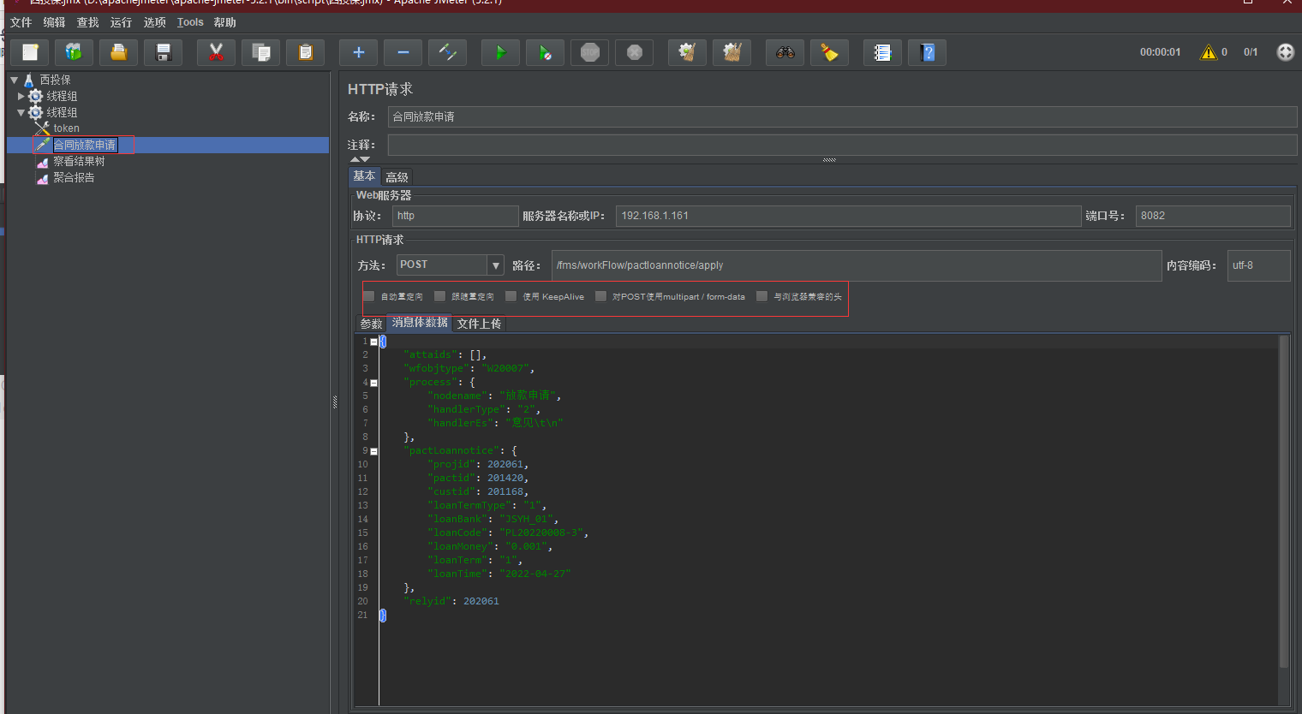The height and width of the screenshot is (714, 1302).
Task: Collapse all nodes with minus icon
Action: tap(403, 52)
